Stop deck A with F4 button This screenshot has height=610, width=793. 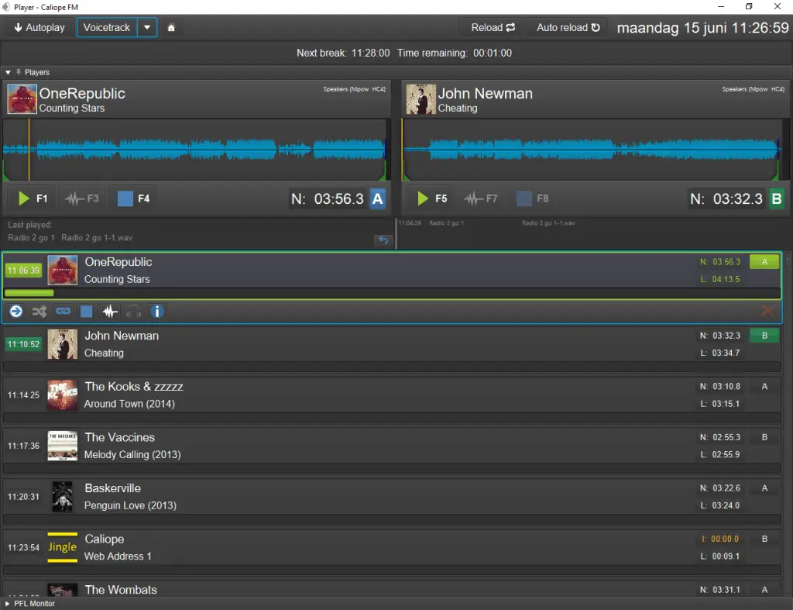pyautogui.click(x=133, y=198)
